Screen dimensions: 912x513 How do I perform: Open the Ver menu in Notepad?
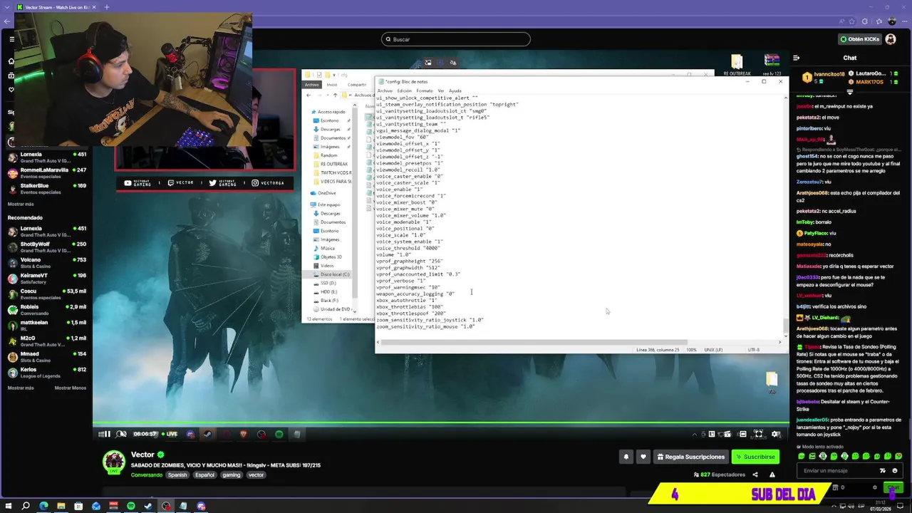click(441, 90)
